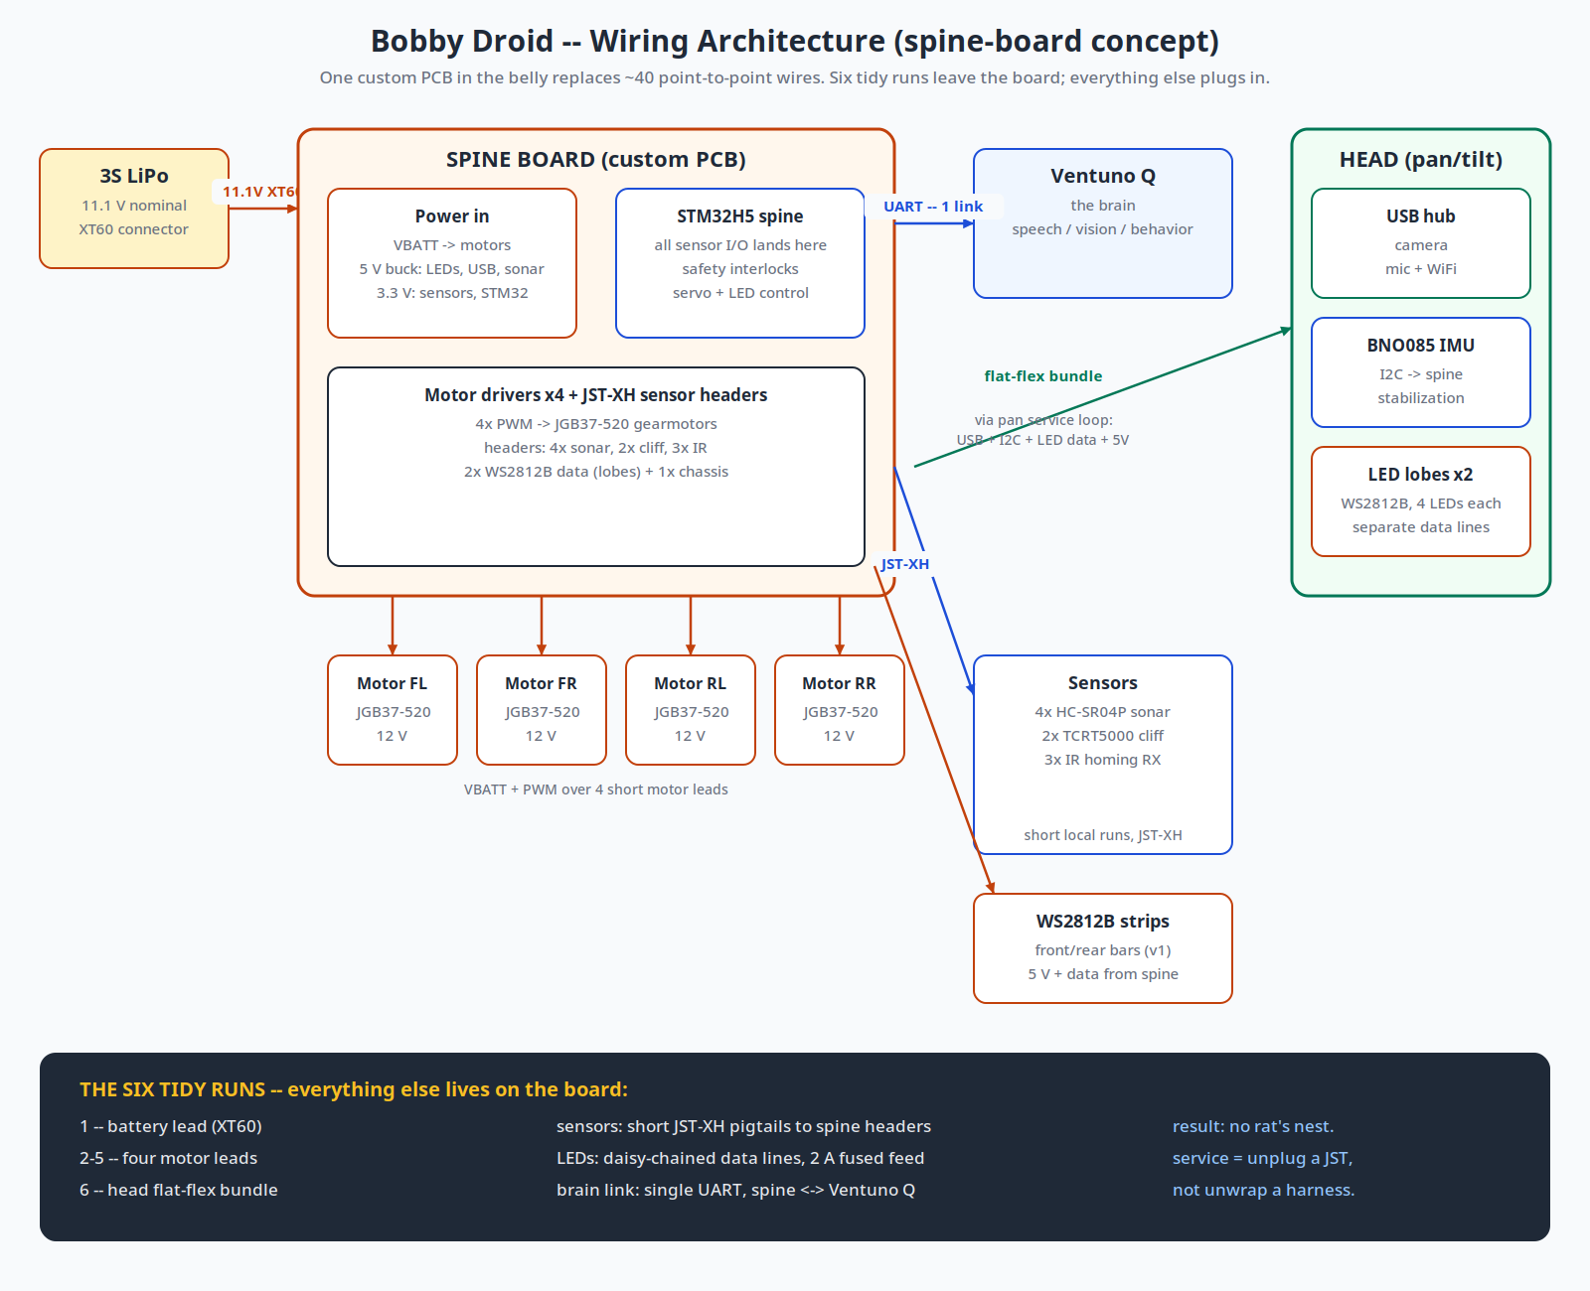Select 'all sensor I/O lands here' line
1590x1291 pixels.
pos(740,245)
